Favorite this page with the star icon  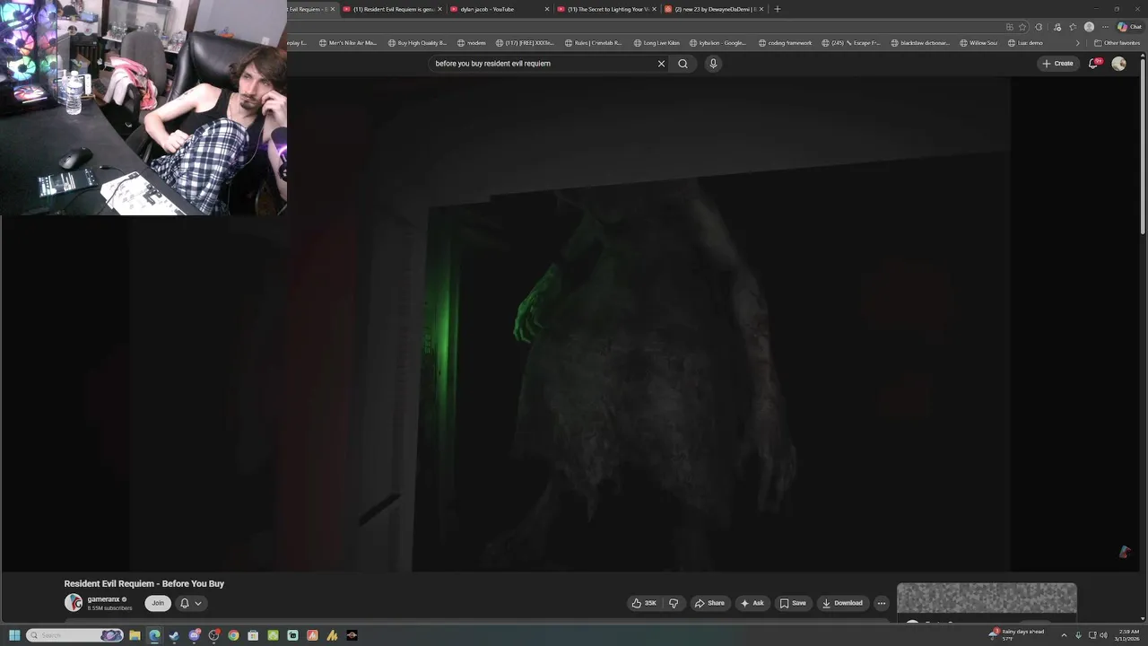[x=1022, y=27]
